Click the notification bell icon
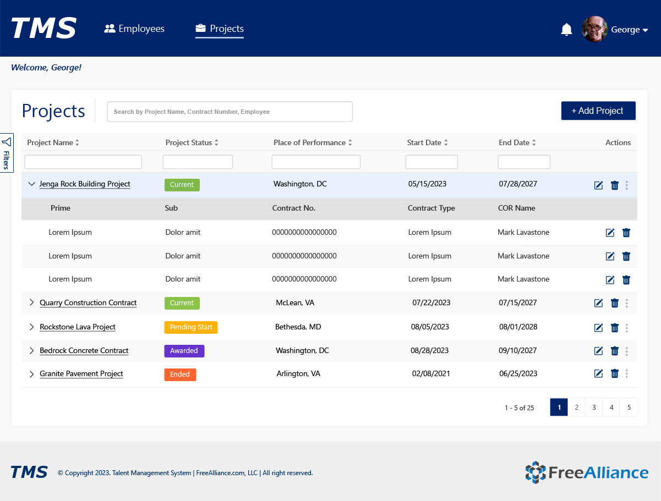Screen dimensions: 661x501 point(566,30)
